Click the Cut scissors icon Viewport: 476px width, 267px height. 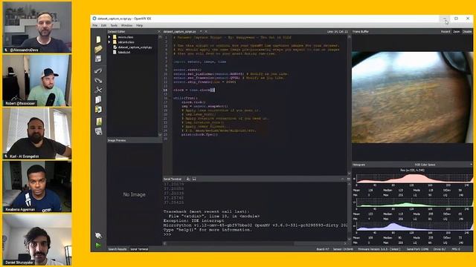tap(98, 90)
